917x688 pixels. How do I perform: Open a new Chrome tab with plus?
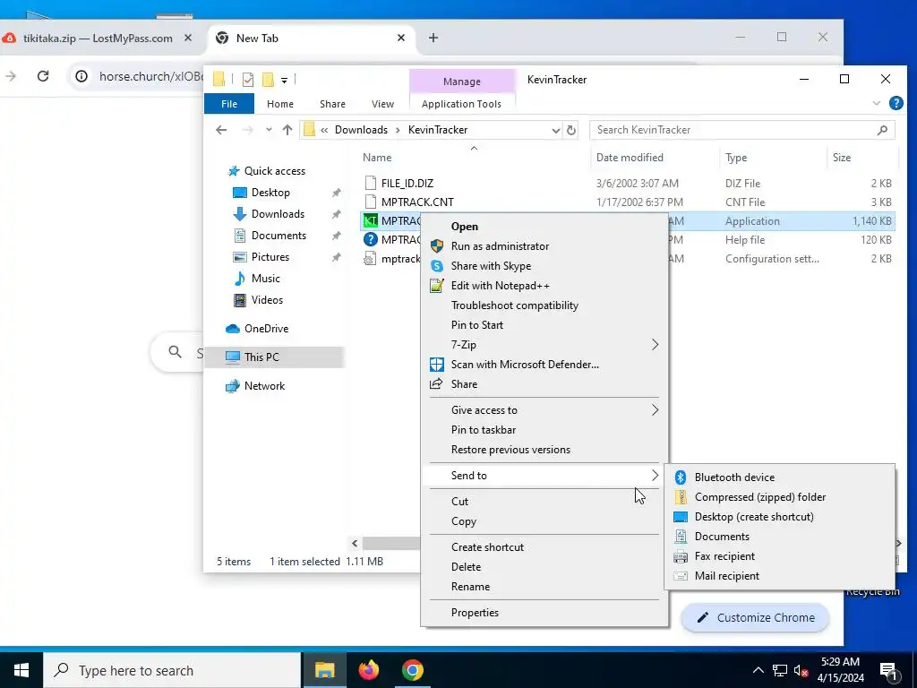[x=433, y=38]
